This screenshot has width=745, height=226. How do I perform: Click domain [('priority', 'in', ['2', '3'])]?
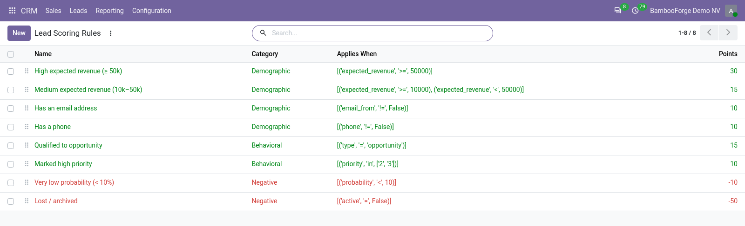coord(368,164)
